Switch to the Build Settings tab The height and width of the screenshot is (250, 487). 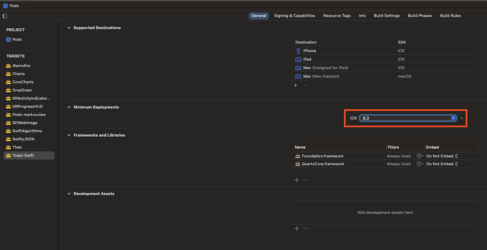[x=387, y=16]
